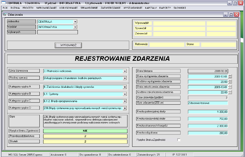Expand the Jednostka CENTRALA dropdown
Image resolution: width=245 pixels, height=157 pixels.
click(75, 22)
